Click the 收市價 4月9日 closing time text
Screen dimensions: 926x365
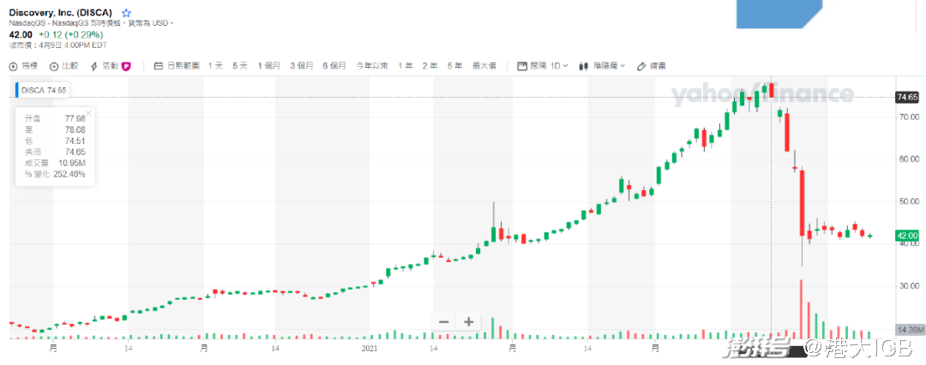tap(57, 45)
